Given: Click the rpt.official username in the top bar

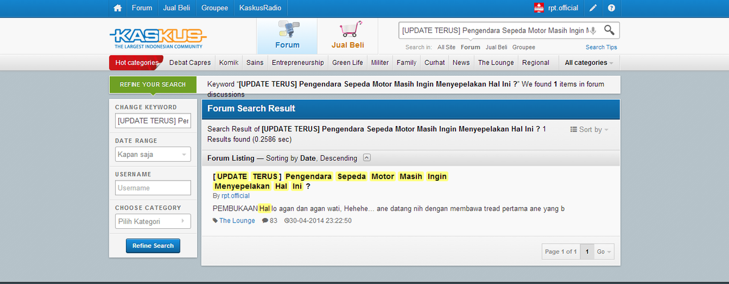Looking at the screenshot, I should tap(563, 8).
